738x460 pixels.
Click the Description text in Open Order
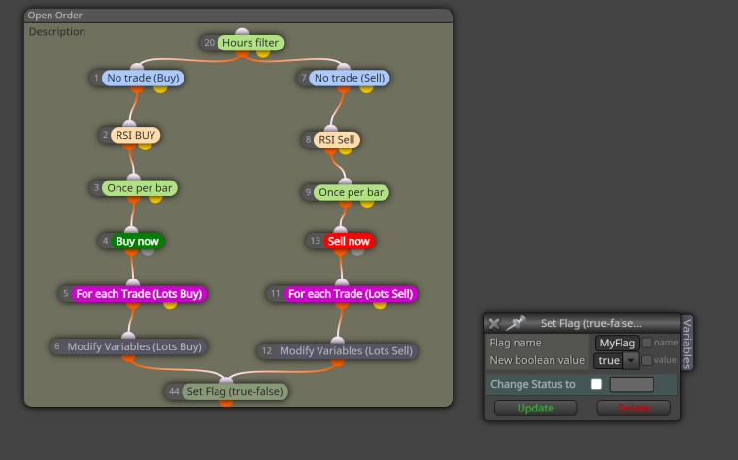(x=57, y=31)
